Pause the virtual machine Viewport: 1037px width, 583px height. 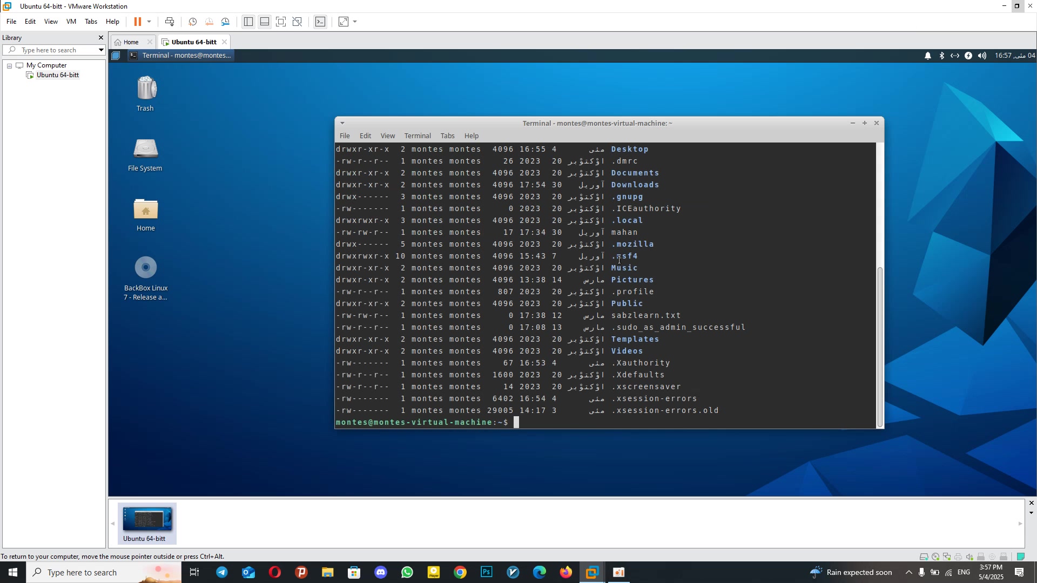coord(137,22)
